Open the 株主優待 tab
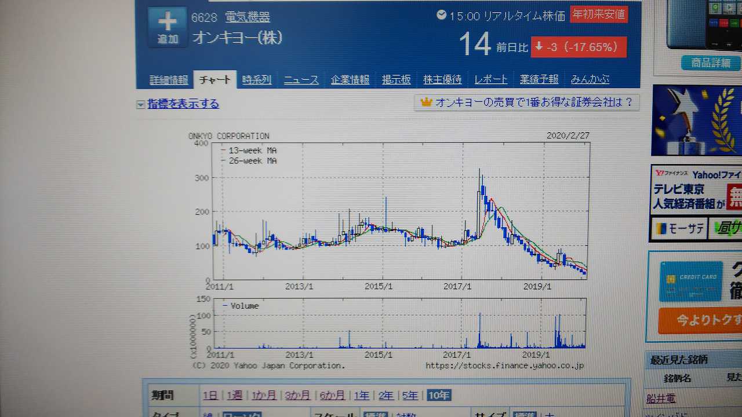 (x=442, y=80)
